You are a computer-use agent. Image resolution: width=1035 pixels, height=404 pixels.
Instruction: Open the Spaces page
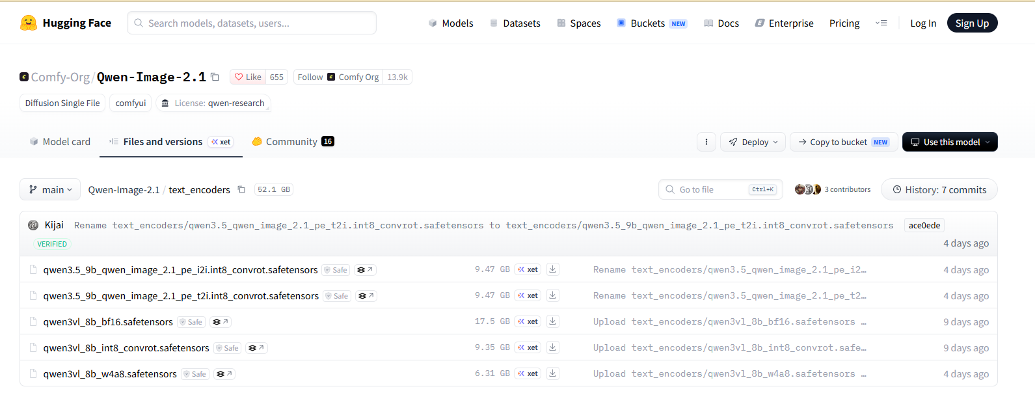(x=579, y=23)
